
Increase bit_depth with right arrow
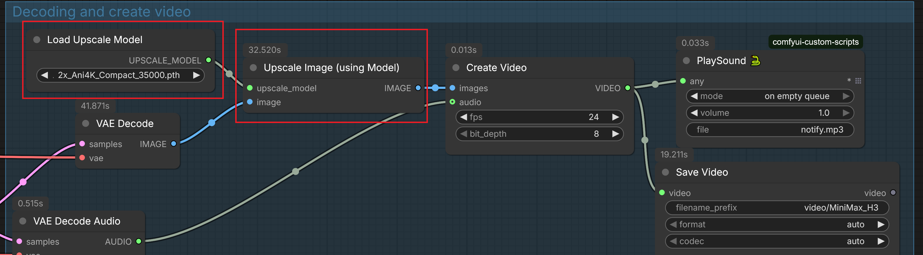click(616, 134)
